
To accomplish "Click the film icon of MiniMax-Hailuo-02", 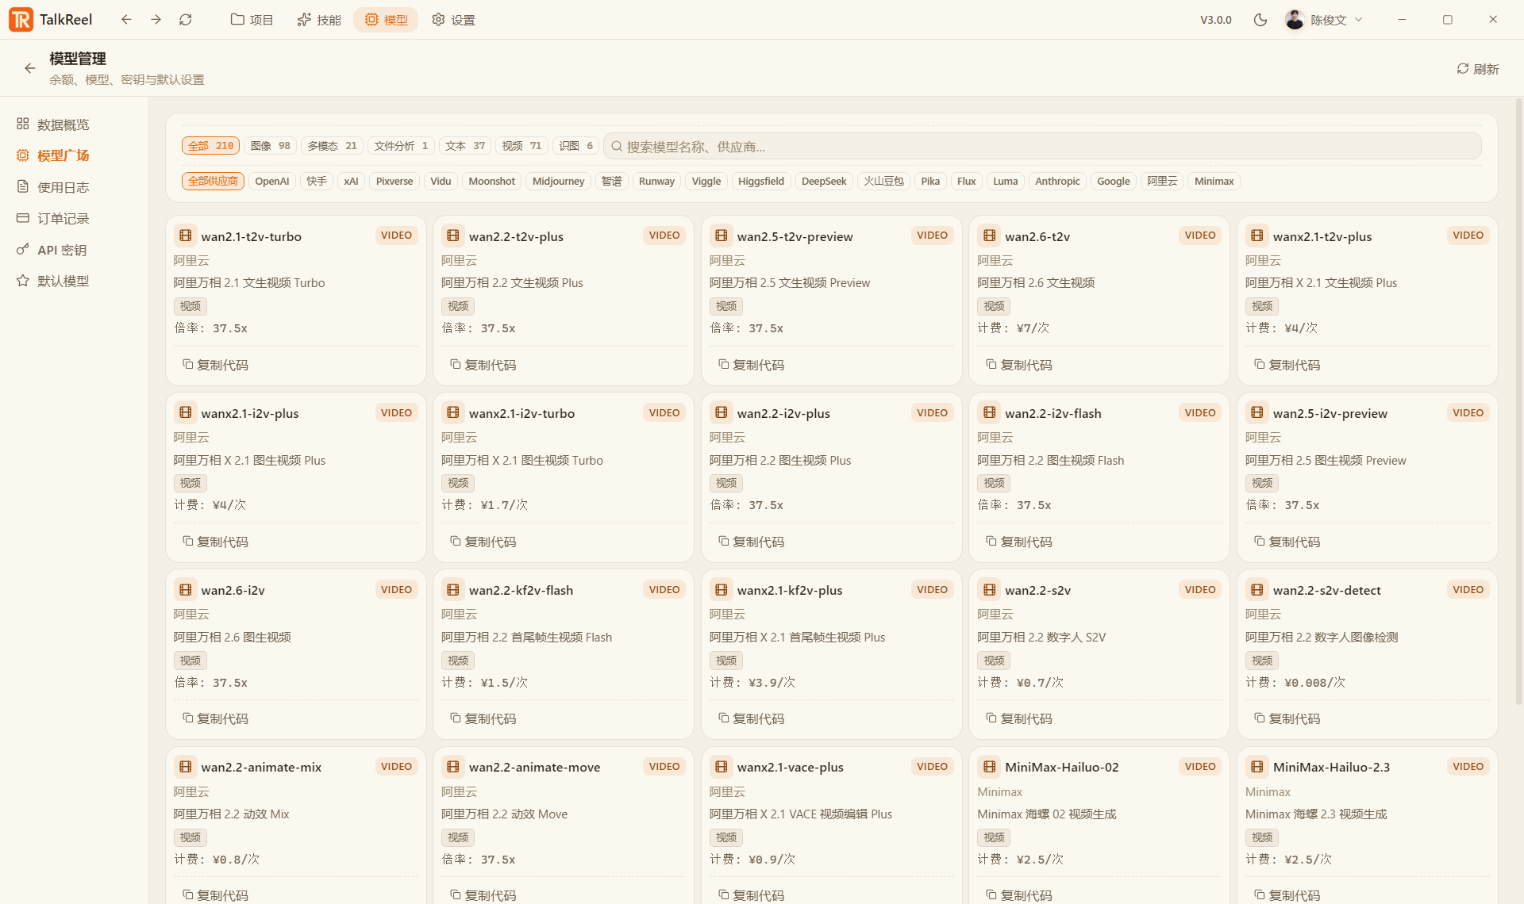I will (989, 766).
